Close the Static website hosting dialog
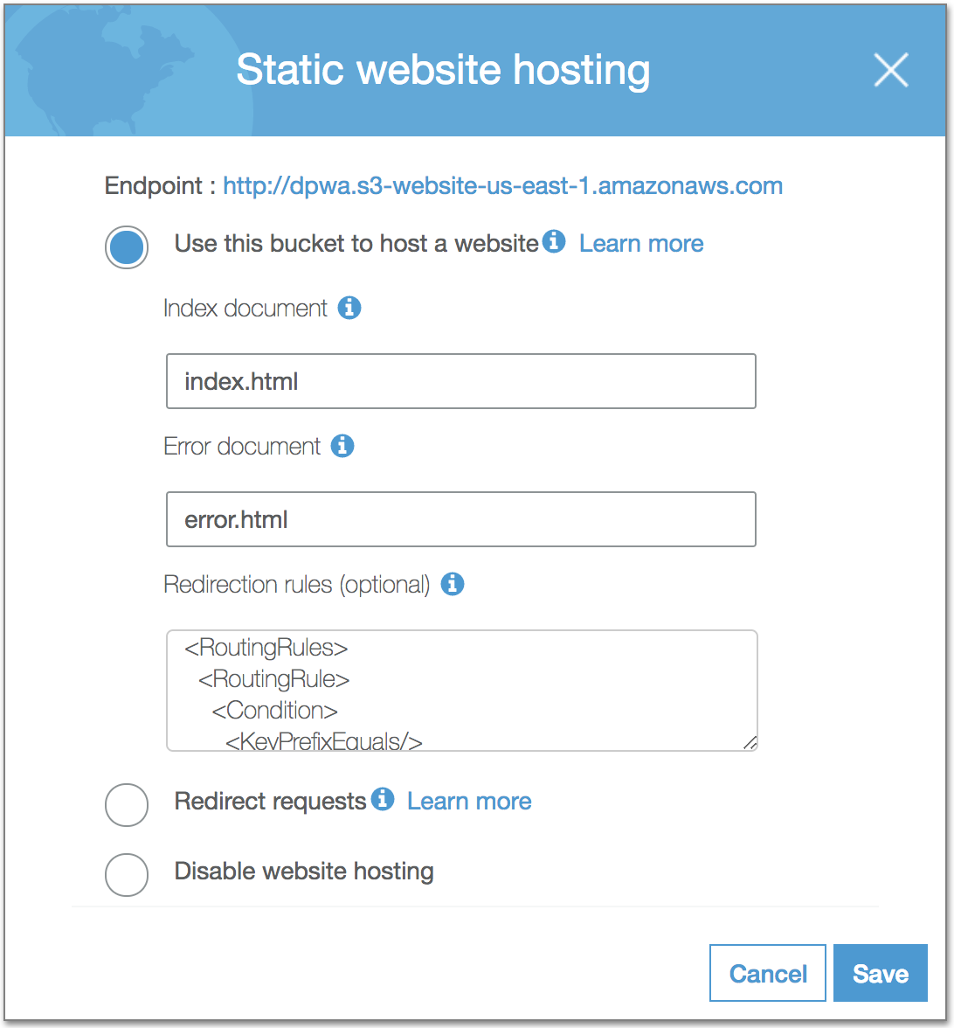The image size is (954, 1028). point(891,70)
